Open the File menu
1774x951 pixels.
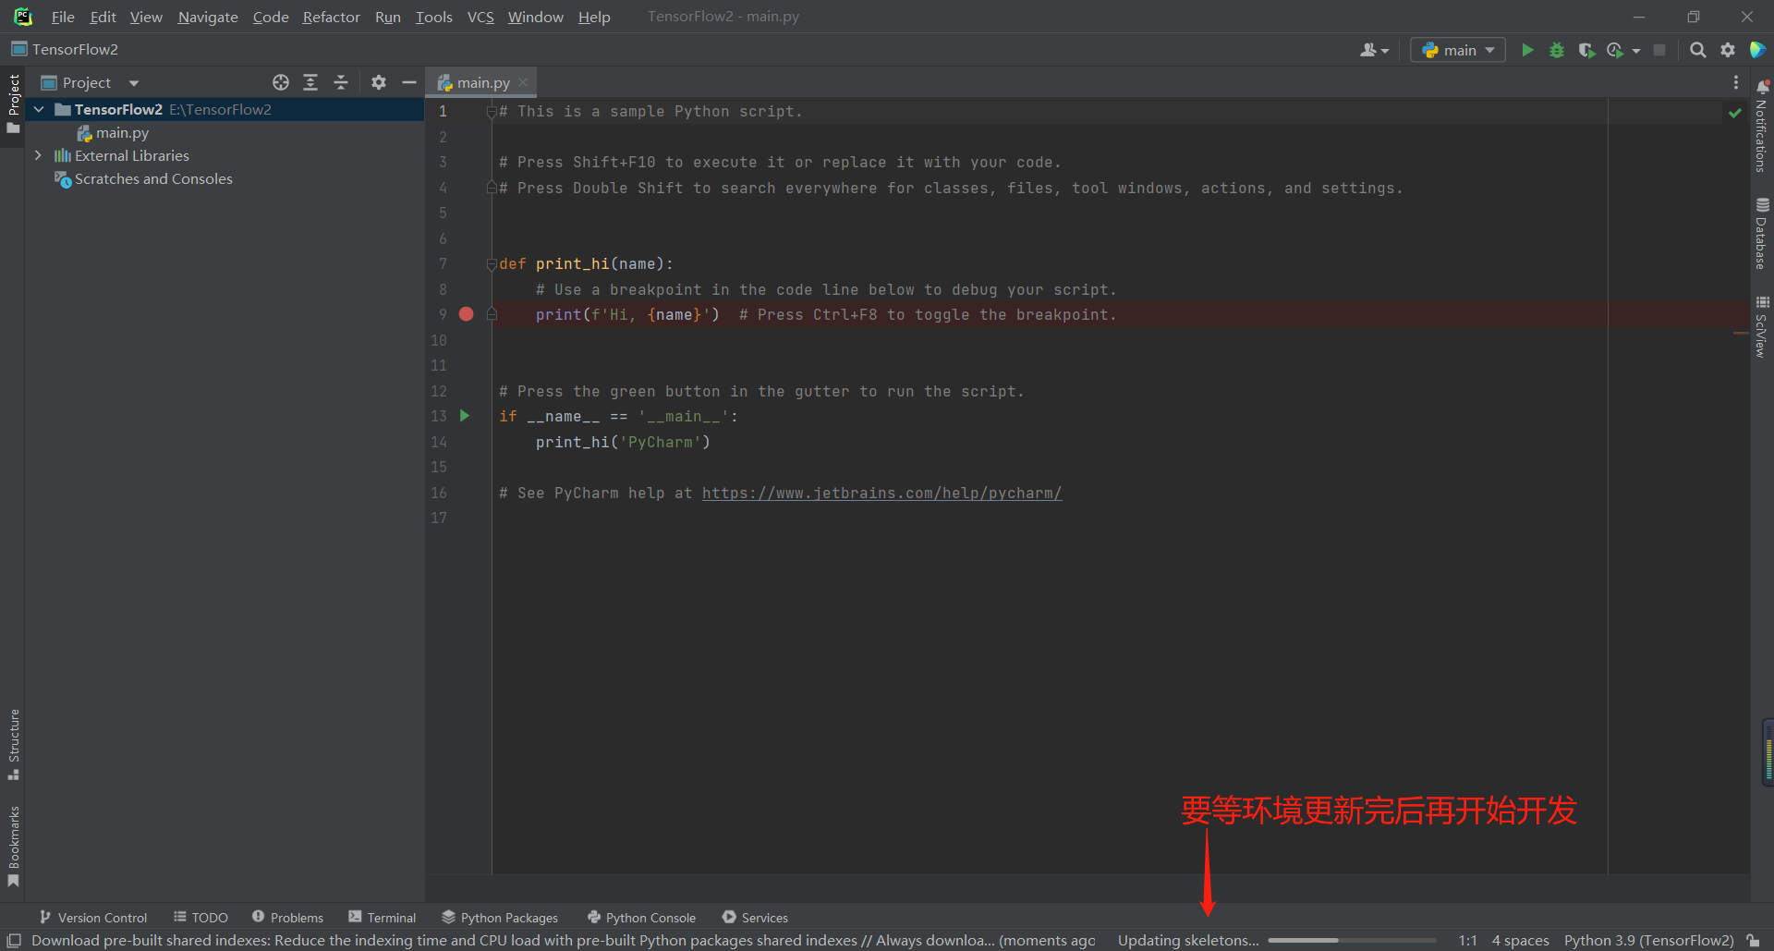tap(63, 17)
